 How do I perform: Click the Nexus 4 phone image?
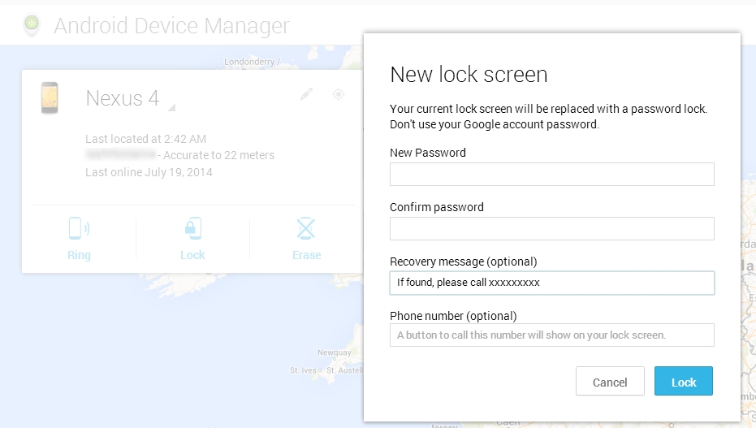(x=50, y=97)
